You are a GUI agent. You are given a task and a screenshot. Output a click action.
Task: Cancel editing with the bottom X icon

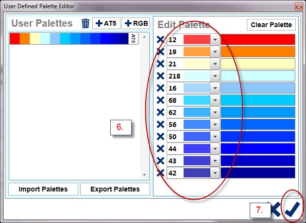click(x=275, y=209)
